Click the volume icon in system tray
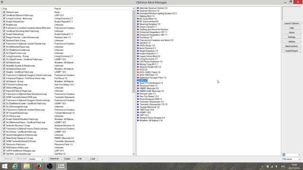The height and width of the screenshot is (170, 303). pyautogui.click(x=276, y=167)
